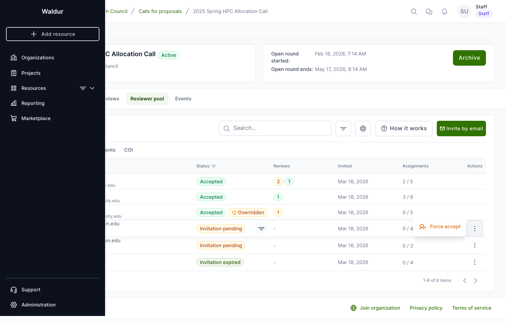Open actions menu for Invitation expired row
The width and height of the screenshot is (506, 323).
[474, 262]
